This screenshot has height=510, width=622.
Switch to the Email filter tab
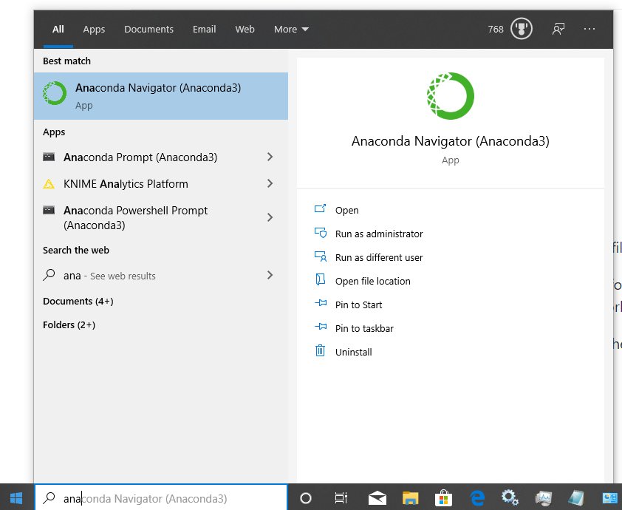(205, 29)
